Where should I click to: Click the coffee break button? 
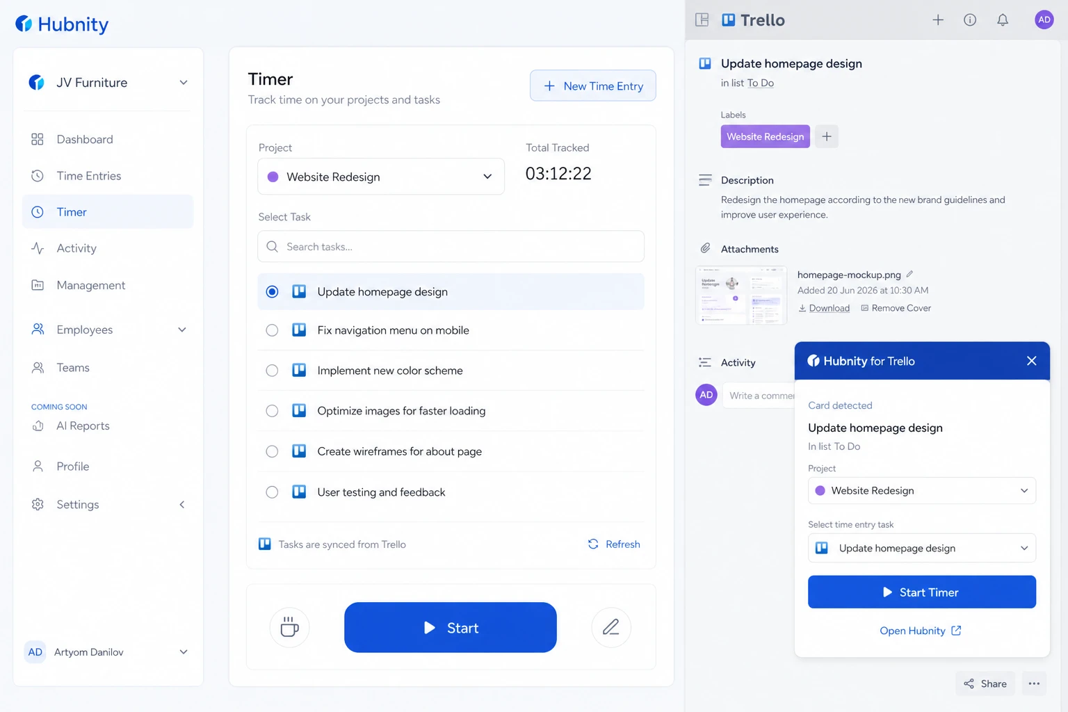click(x=289, y=627)
